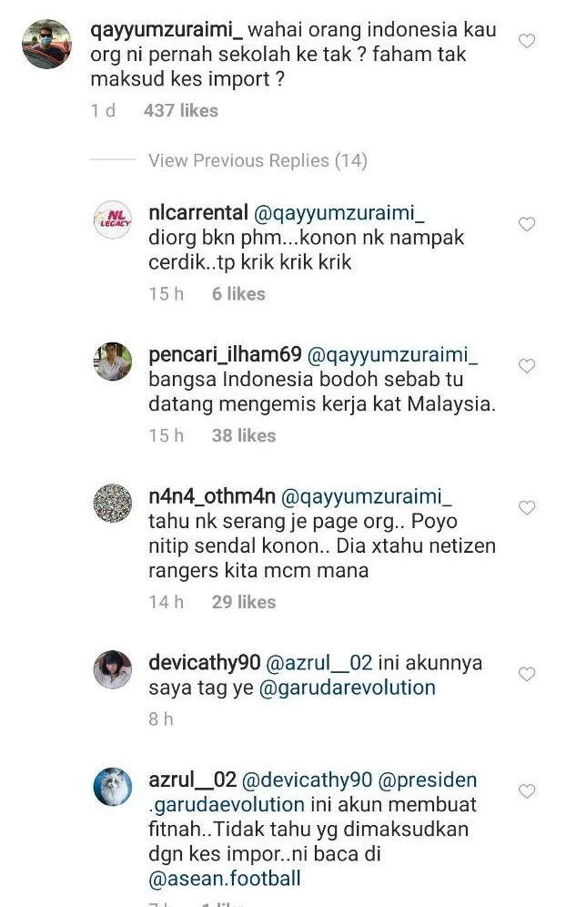
Task: Open qayyumzuraimi_ profile picture
Action: [x=46, y=44]
